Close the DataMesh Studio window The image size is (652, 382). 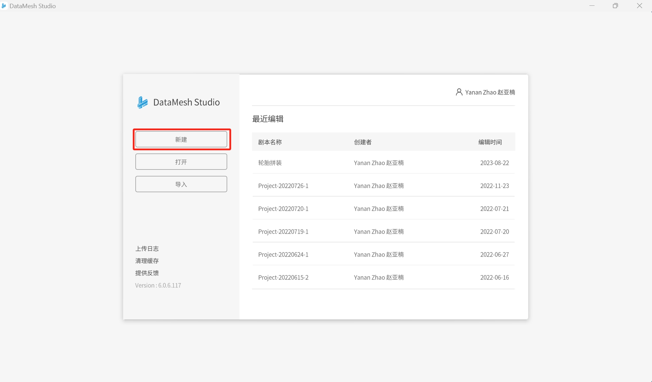tap(639, 6)
